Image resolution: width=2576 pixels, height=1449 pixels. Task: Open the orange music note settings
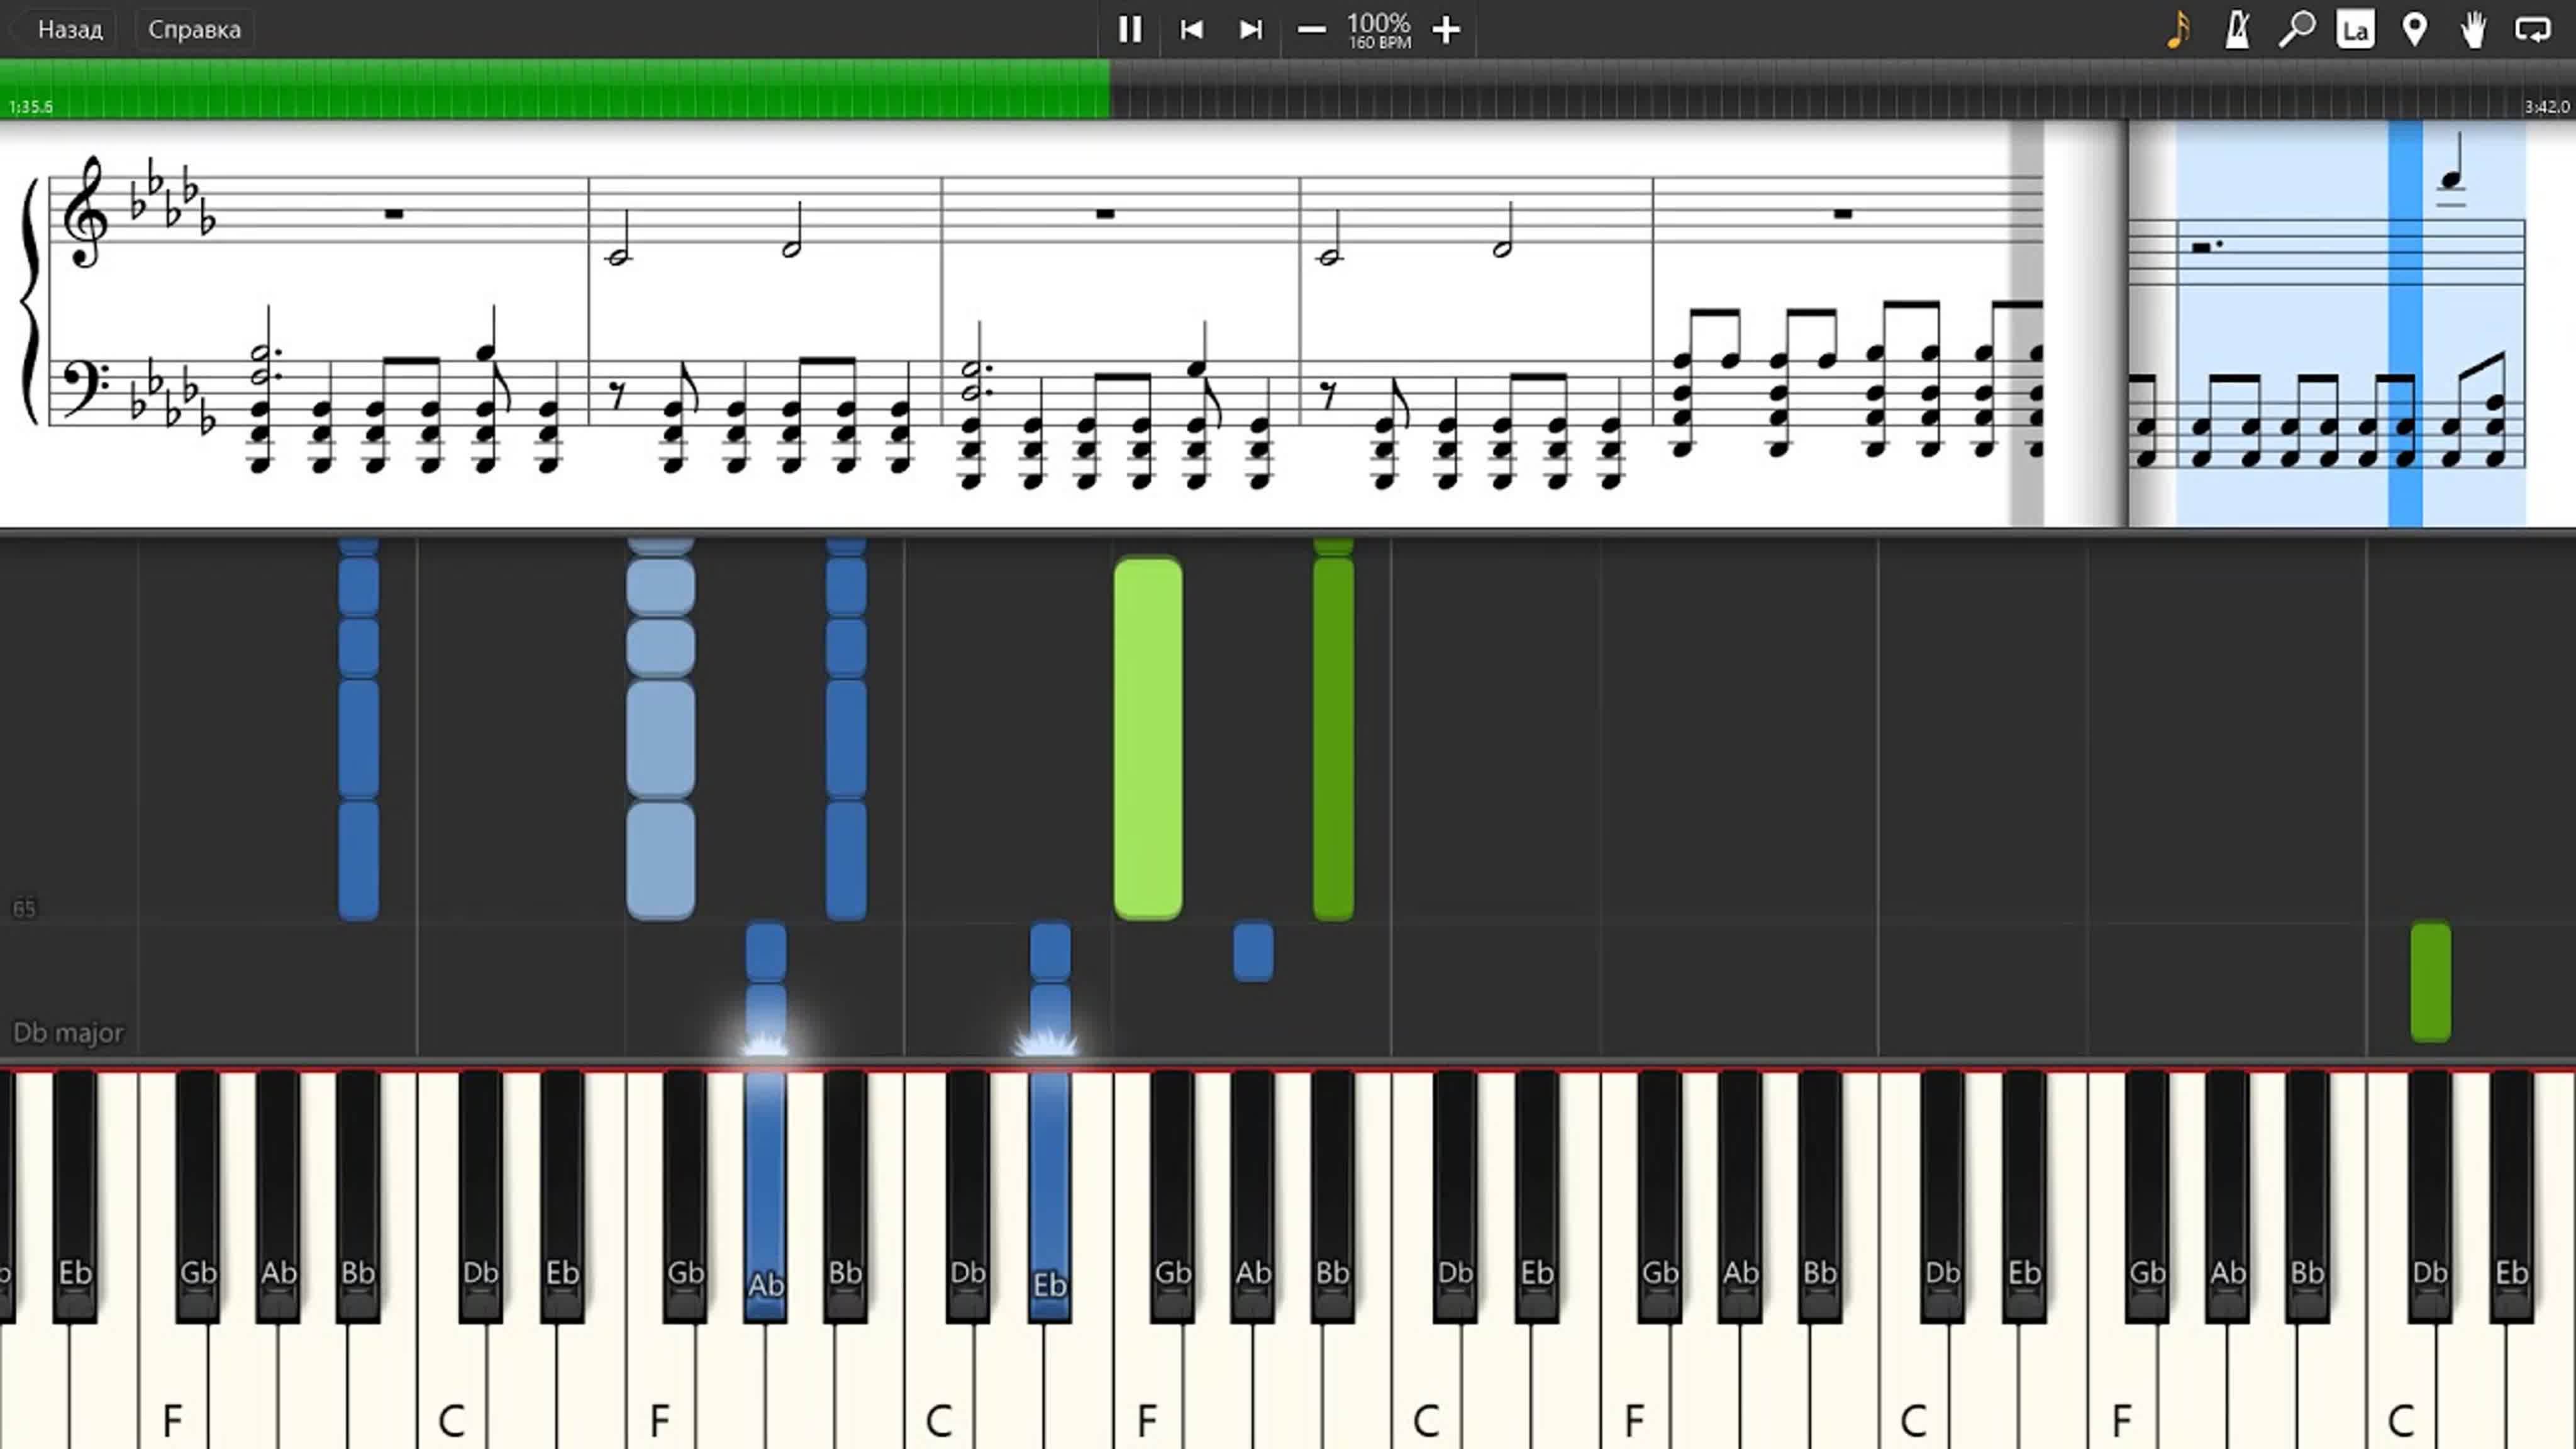click(2178, 29)
